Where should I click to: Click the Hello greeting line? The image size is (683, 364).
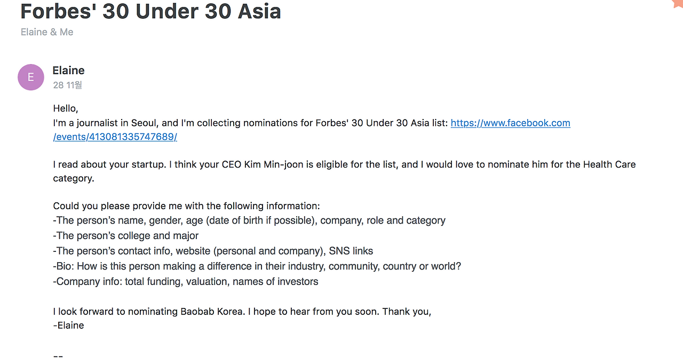click(66, 109)
